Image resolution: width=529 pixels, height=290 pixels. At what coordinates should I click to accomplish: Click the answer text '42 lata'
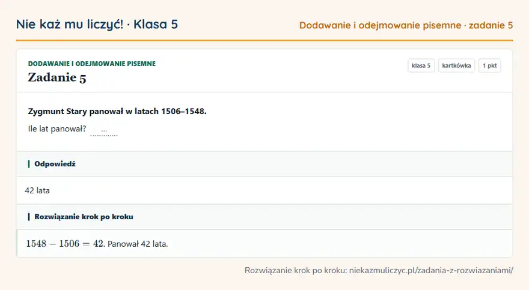[x=37, y=191]
